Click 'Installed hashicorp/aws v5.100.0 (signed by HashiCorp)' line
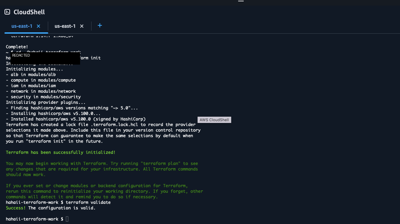The width and height of the screenshot is (400, 224). point(76,119)
